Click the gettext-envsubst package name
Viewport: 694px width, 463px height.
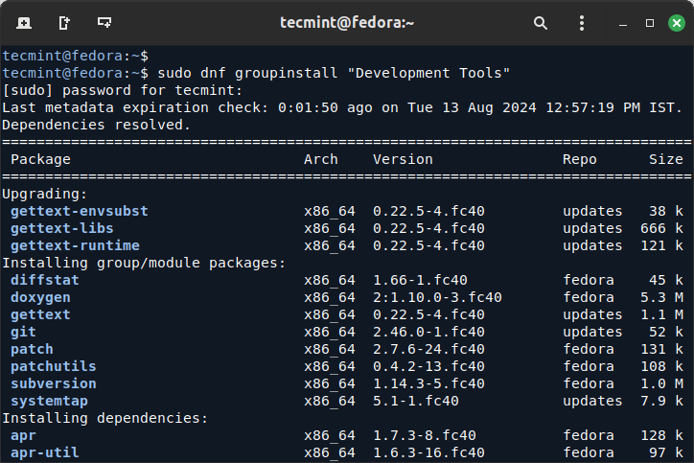79,211
